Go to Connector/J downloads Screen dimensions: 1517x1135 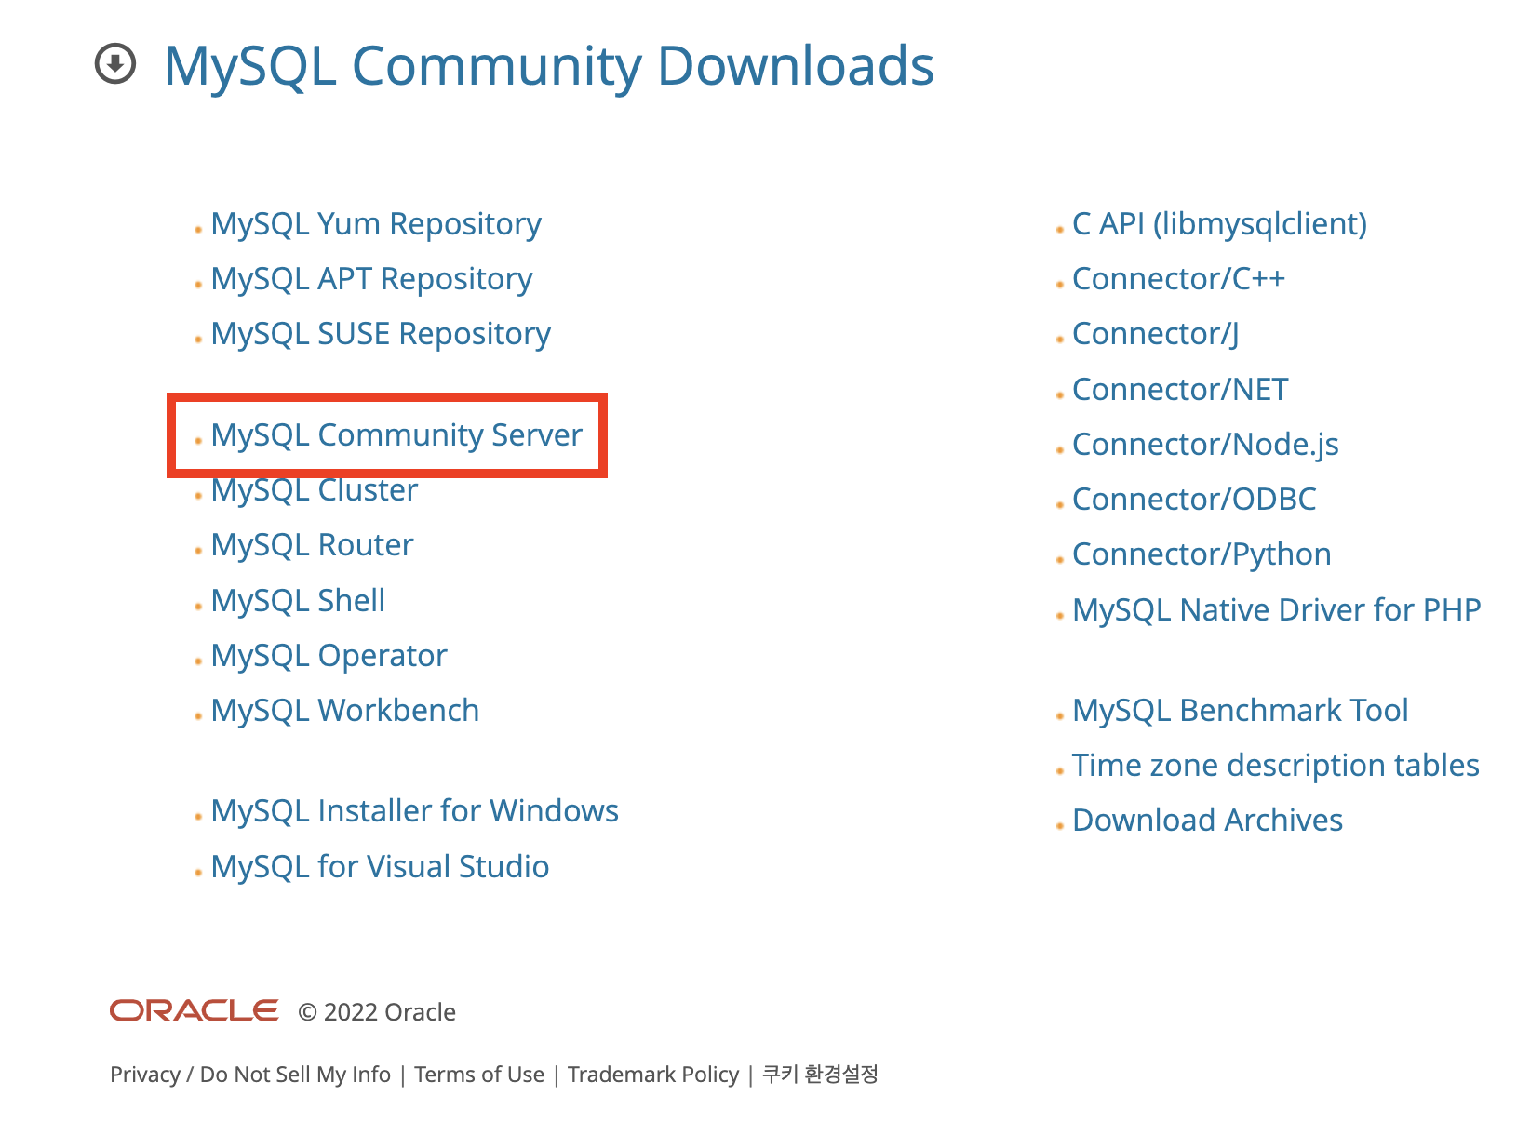tap(1155, 334)
